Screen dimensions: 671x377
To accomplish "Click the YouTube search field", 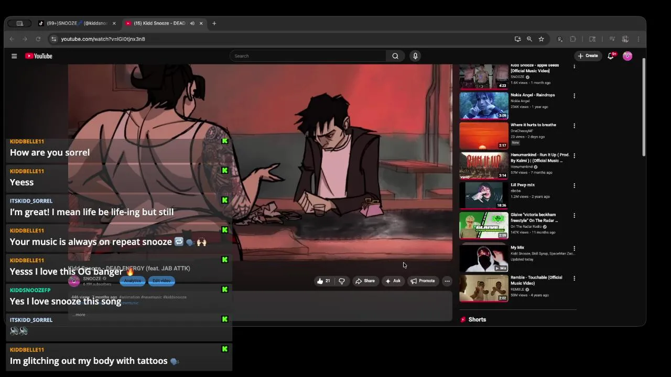I will 308,56.
